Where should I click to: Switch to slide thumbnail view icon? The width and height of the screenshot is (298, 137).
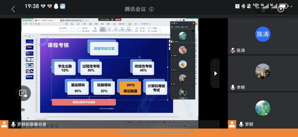29,36
